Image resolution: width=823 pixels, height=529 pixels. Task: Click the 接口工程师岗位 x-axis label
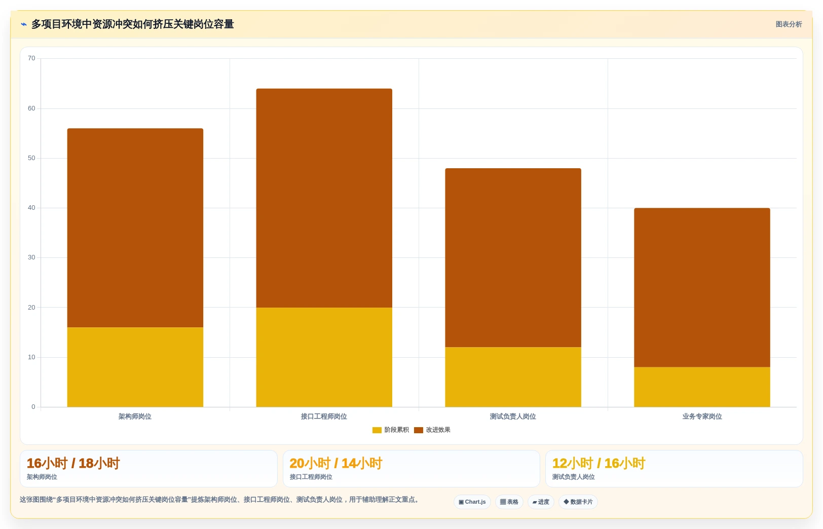point(324,417)
